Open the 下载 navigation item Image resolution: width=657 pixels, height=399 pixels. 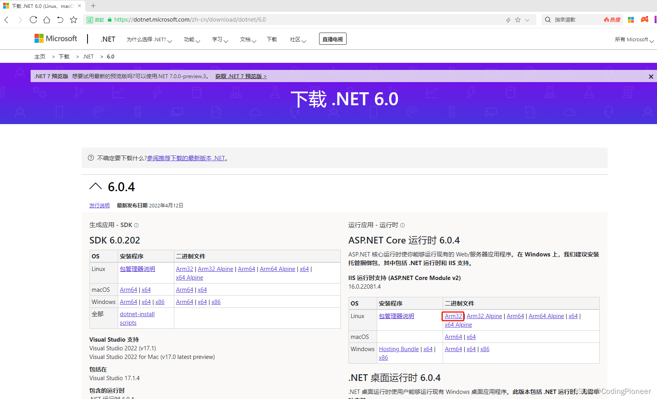pyautogui.click(x=272, y=39)
